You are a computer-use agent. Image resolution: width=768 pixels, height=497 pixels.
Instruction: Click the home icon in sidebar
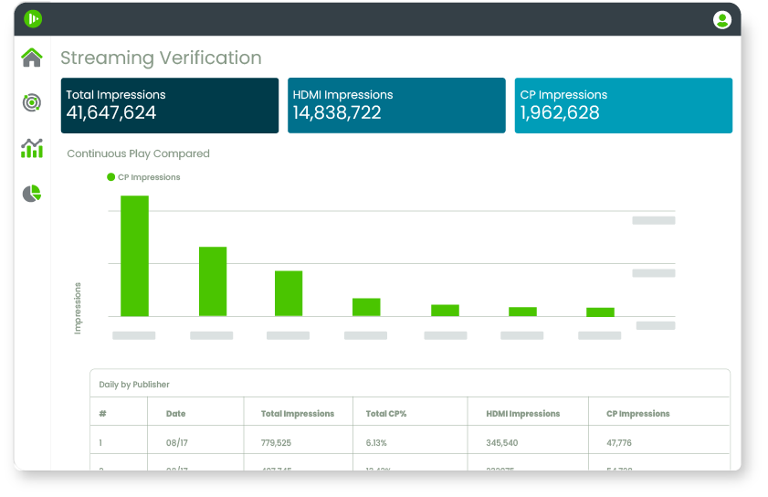pyautogui.click(x=32, y=58)
